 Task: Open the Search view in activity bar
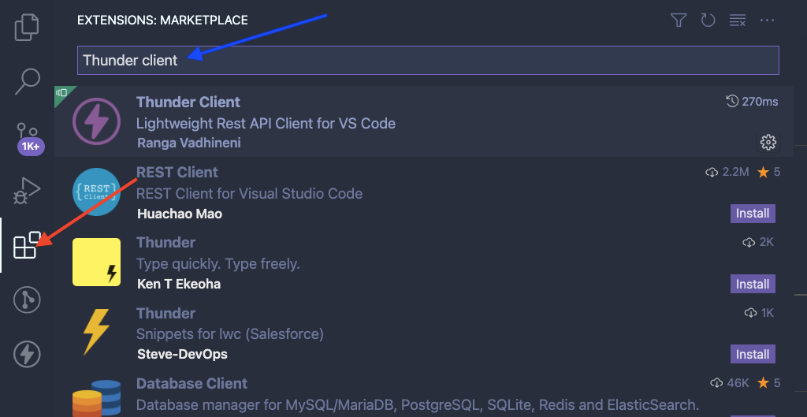27,81
